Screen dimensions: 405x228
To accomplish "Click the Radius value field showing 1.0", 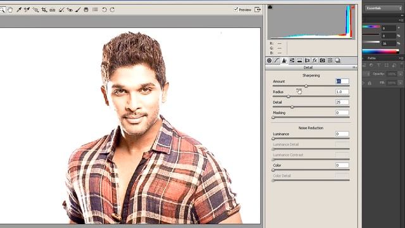I will click(342, 92).
